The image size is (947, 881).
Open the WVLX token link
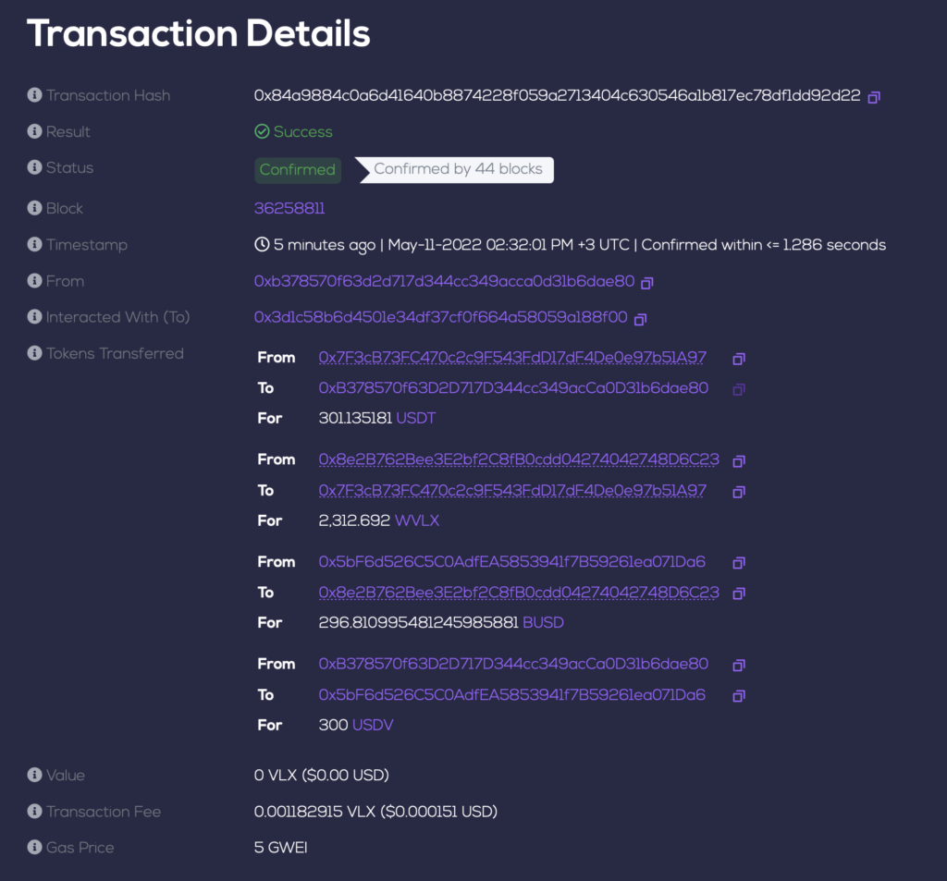(x=417, y=521)
